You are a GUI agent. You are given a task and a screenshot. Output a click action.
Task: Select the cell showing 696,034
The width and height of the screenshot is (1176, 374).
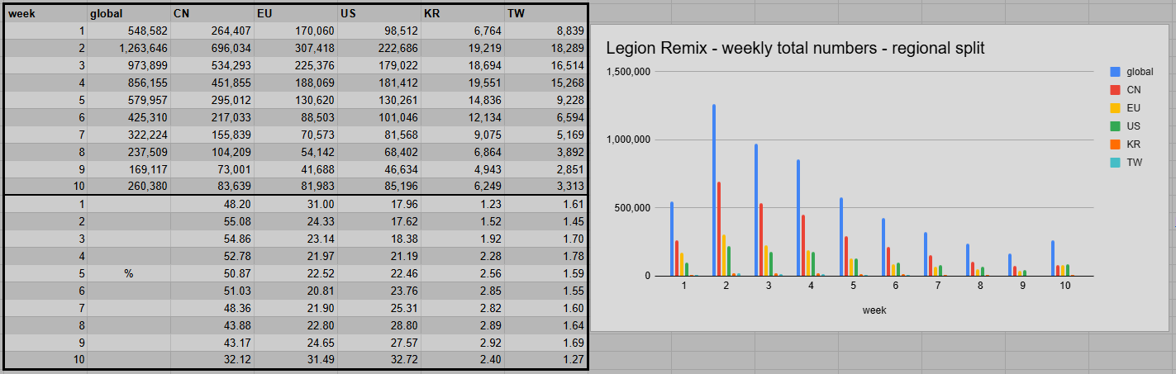212,48
